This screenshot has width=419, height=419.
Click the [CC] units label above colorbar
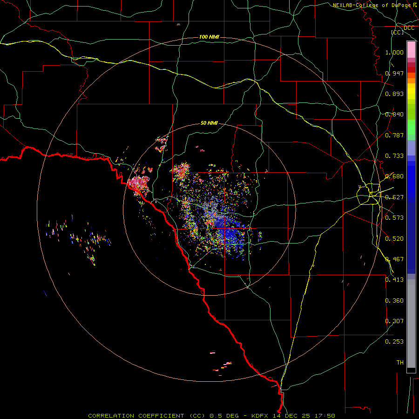[397, 32]
